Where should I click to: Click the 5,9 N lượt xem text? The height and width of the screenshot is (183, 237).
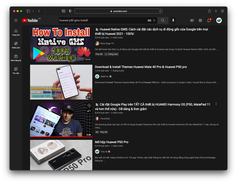[x=102, y=38]
